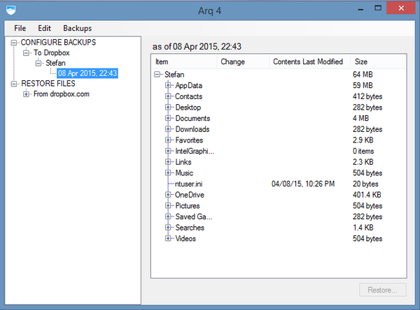Select the AppData folder name

(188, 85)
